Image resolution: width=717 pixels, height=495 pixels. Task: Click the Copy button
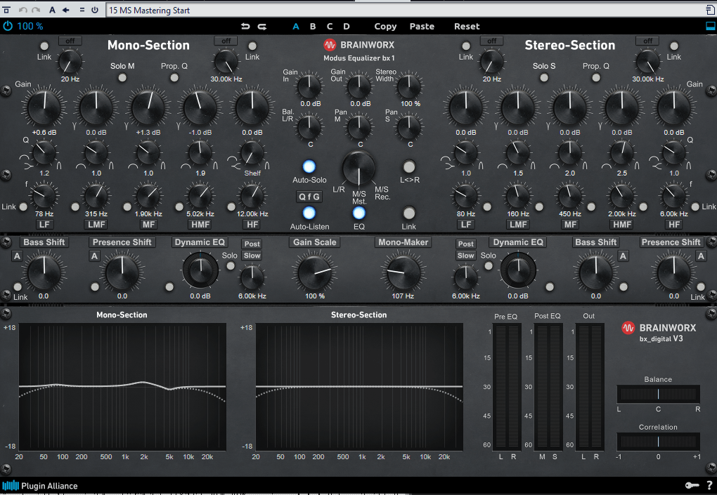(385, 27)
